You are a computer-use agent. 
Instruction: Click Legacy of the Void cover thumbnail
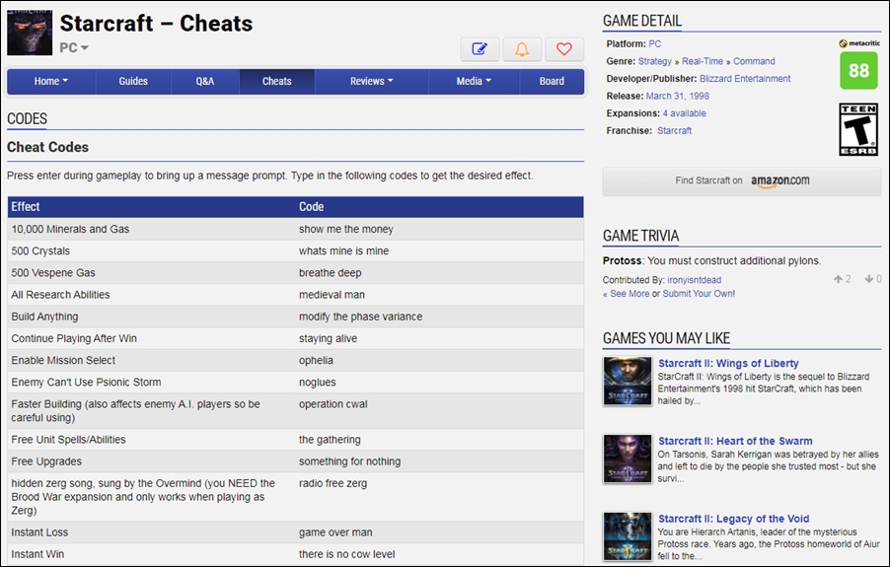[628, 536]
